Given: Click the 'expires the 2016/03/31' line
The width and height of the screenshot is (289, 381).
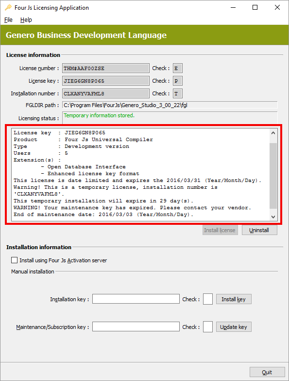Looking at the screenshot, I should point(137,181).
